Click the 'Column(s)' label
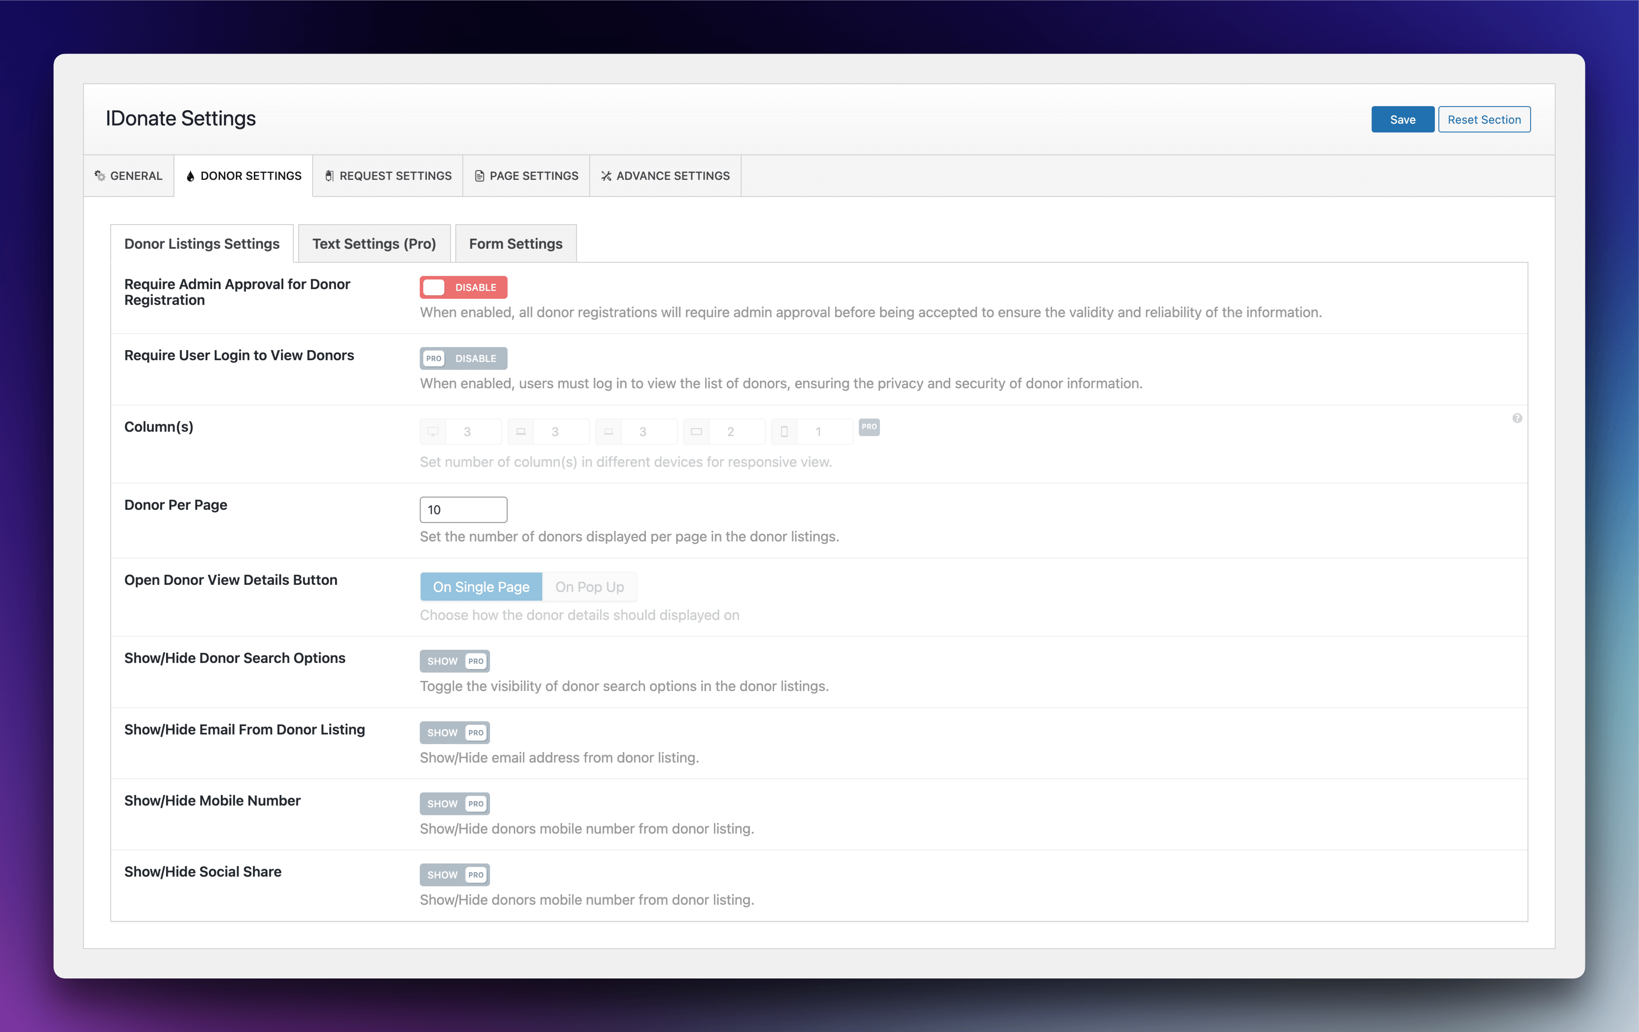The width and height of the screenshot is (1639, 1032). pos(158,427)
